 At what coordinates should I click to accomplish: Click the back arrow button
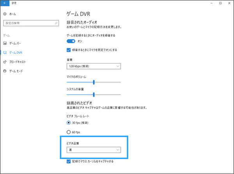[5, 3]
